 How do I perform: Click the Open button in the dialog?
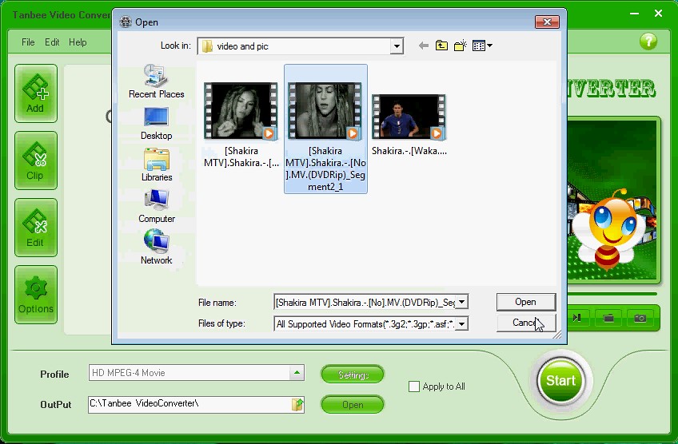pyautogui.click(x=526, y=302)
